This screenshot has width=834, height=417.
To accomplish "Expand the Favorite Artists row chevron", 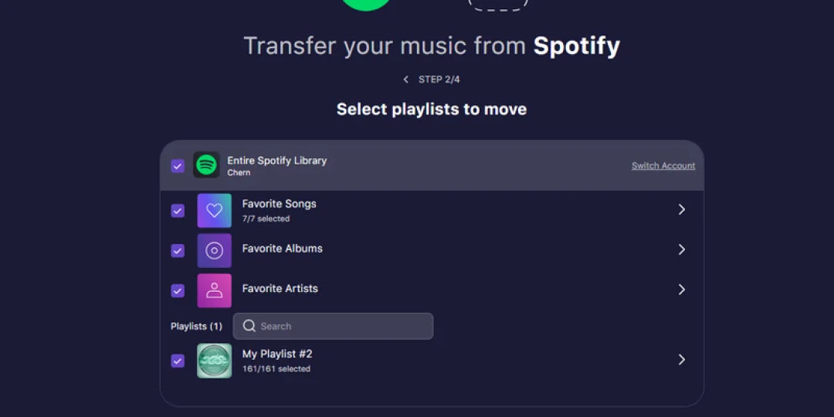I will (681, 290).
